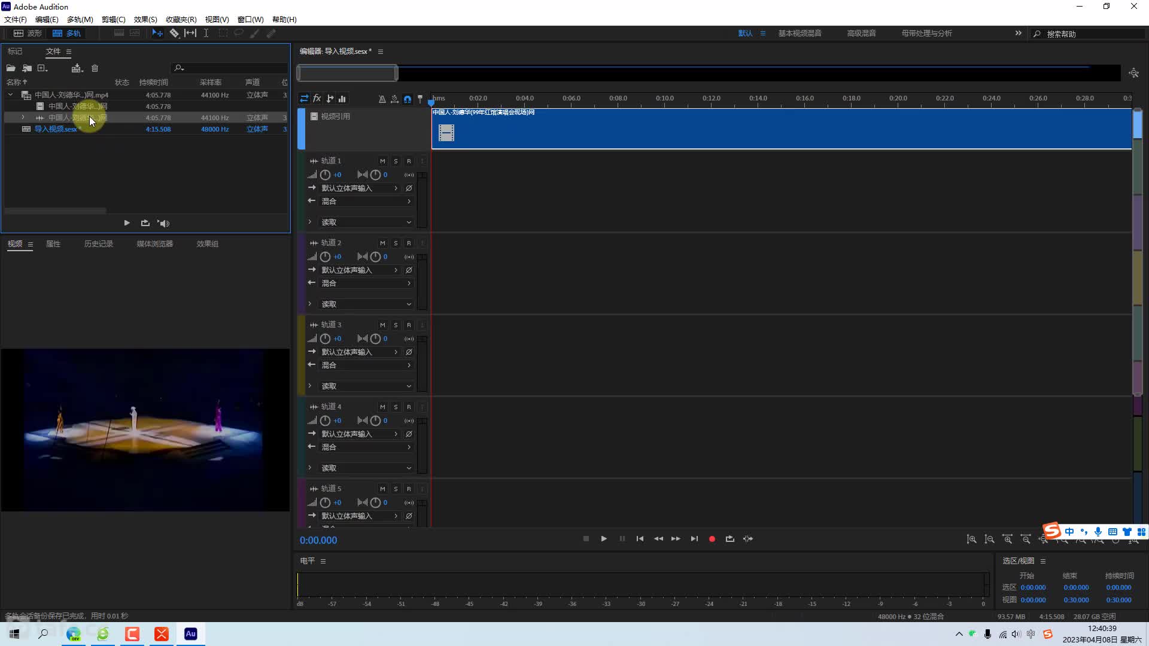Open the 窗口(W) menu
1149x646 pixels.
[250, 20]
